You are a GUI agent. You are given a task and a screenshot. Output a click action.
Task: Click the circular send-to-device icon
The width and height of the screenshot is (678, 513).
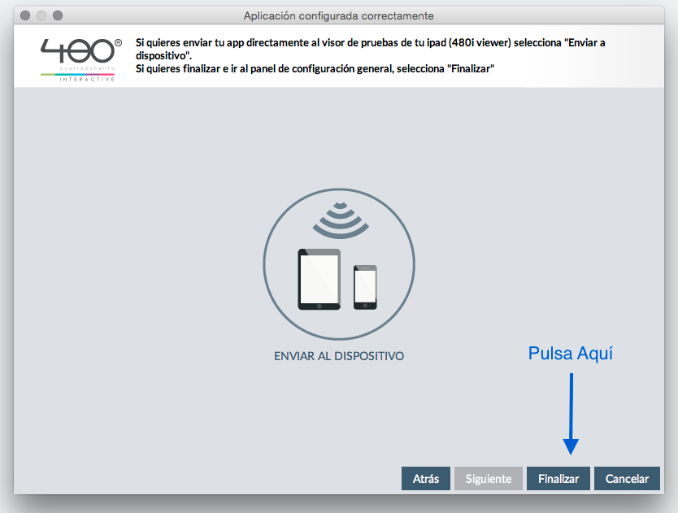coord(338,263)
